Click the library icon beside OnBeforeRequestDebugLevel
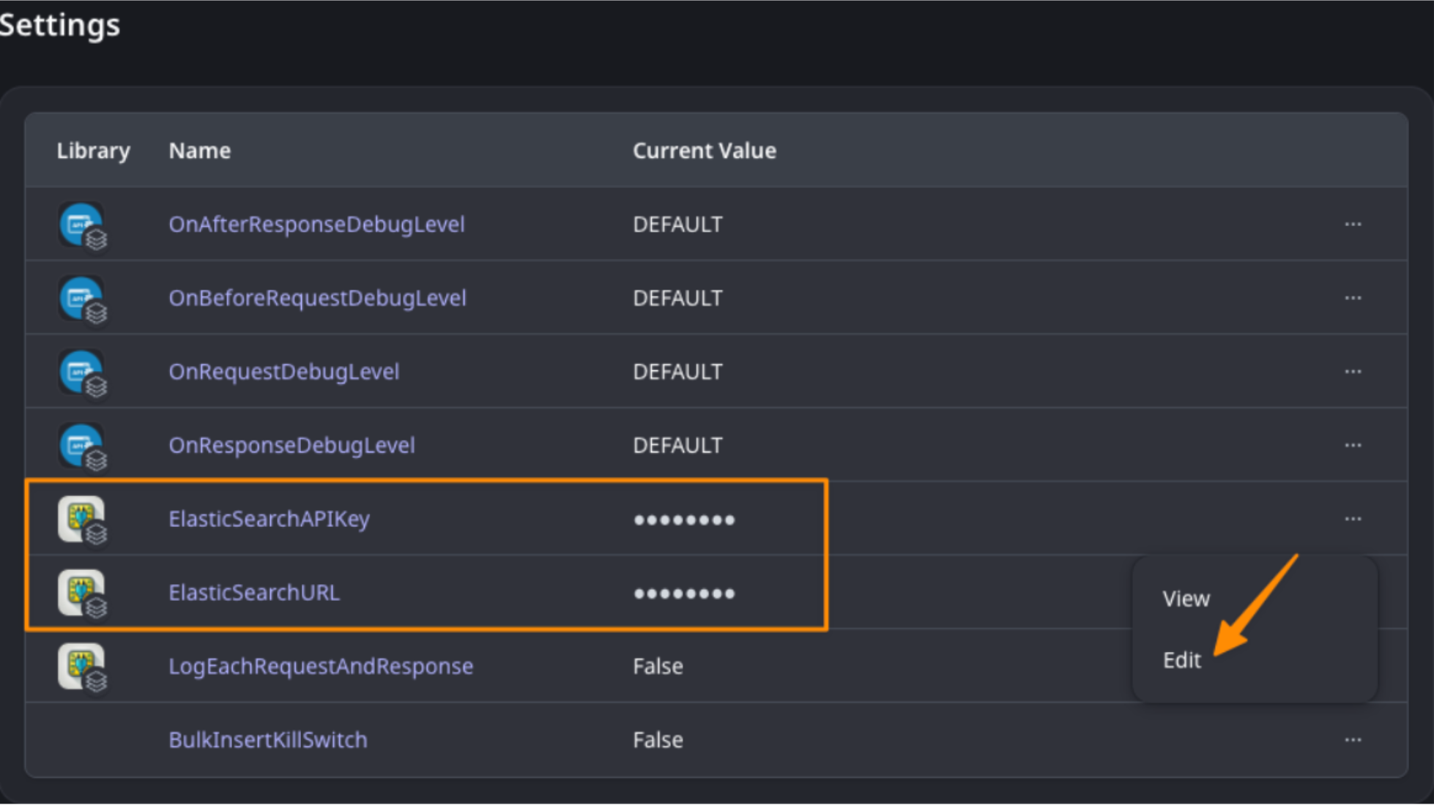1434x805 pixels. [82, 298]
